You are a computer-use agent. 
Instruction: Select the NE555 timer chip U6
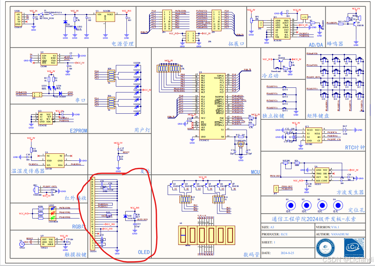click(322, 175)
